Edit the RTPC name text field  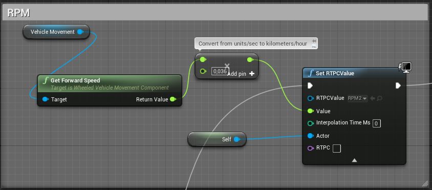[x=337, y=149]
